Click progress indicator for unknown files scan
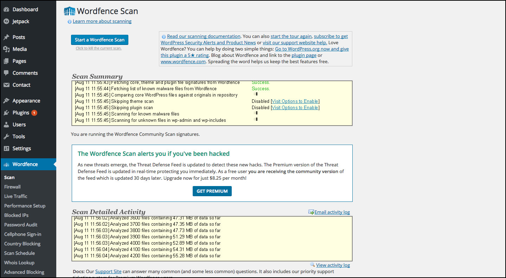The height and width of the screenshot is (278, 506). 256,119
